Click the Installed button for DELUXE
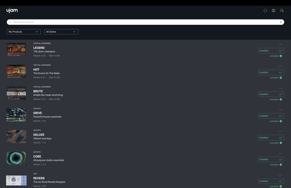This screenshot has width=291, height=188. (271, 138)
